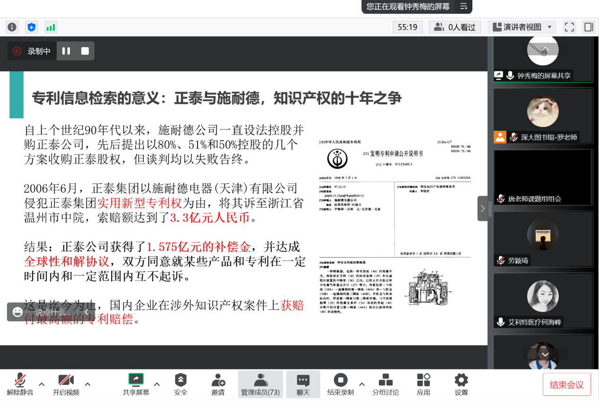
Task: Select 唐老师课题组组会 video tile
Action: (543, 177)
